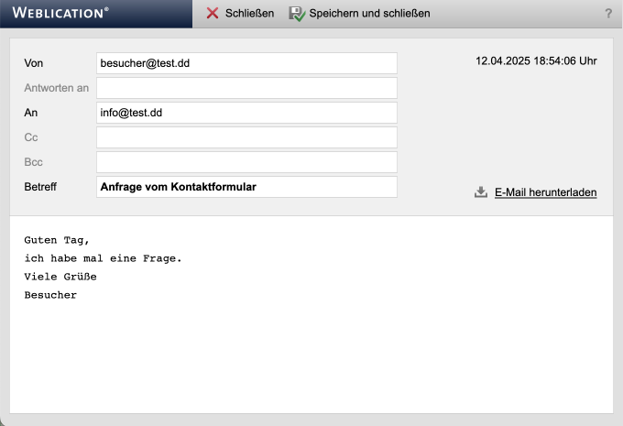Click the save-and-close floppy disk icon

tap(297, 14)
